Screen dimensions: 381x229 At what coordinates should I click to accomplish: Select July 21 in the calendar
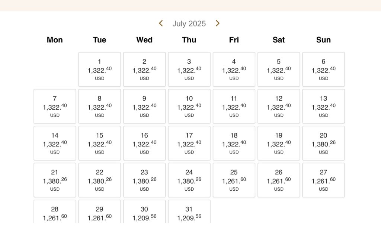55,180
